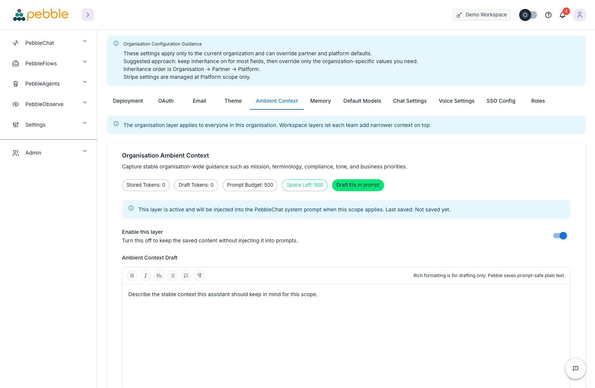Screen dimensions: 595x388
Task: Switch to the Theme tab
Action: tap(233, 101)
